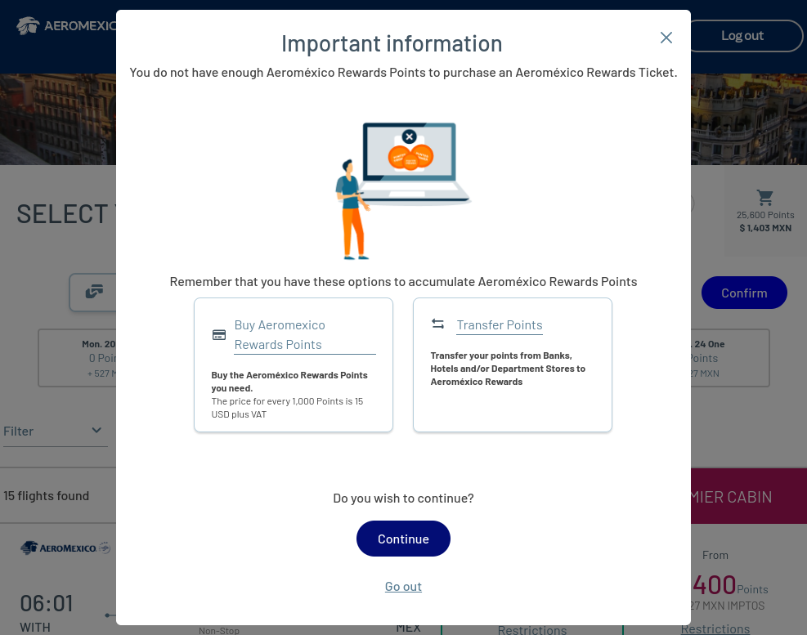Click the 'Non-Stop' flight label
This screenshot has width=807, height=635.
point(219,630)
